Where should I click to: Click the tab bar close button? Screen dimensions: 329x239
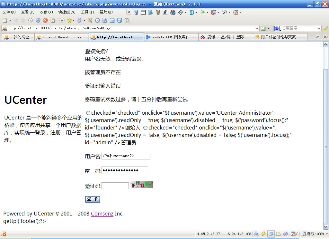pos(325,37)
